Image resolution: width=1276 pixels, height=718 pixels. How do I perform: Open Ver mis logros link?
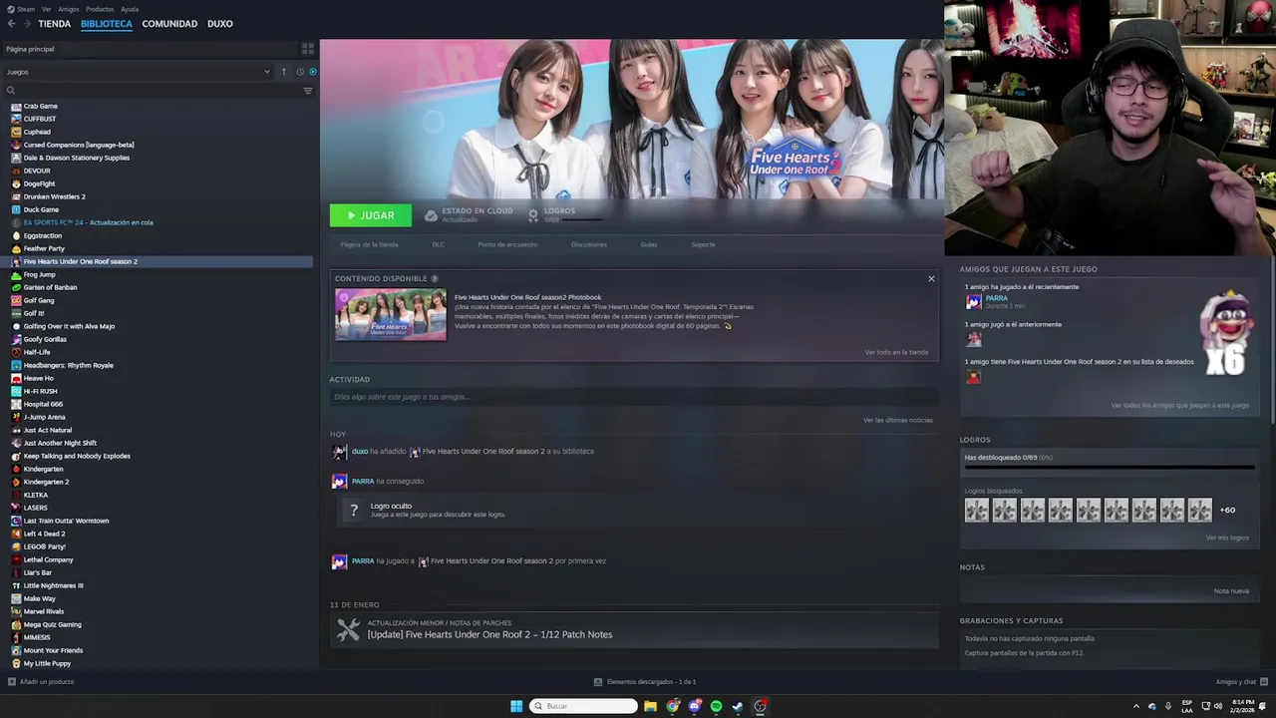[1227, 538]
